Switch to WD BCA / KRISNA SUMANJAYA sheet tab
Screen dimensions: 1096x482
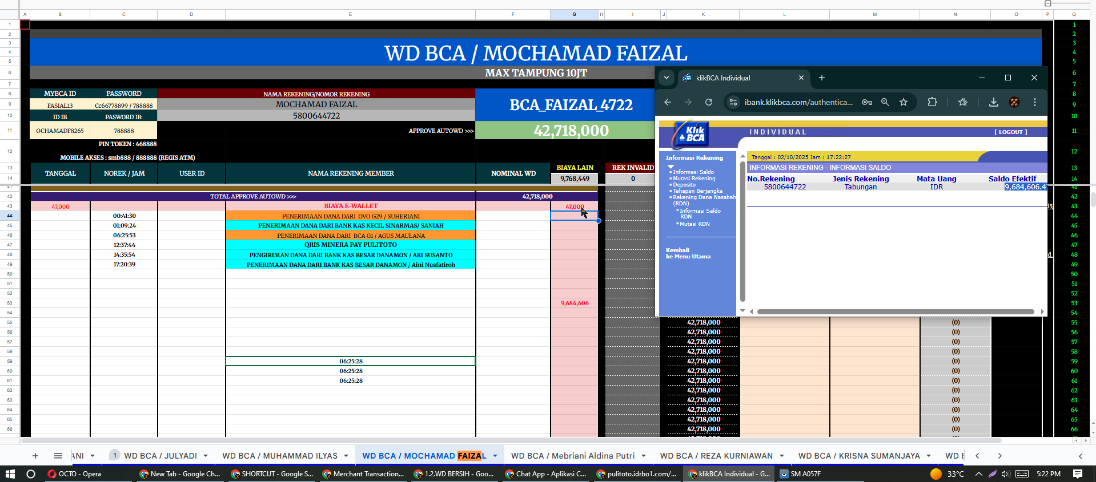pos(859,456)
